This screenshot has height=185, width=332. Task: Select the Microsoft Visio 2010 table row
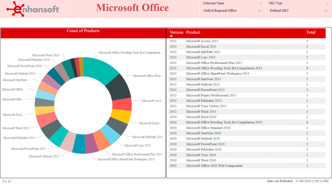(x=247, y=155)
